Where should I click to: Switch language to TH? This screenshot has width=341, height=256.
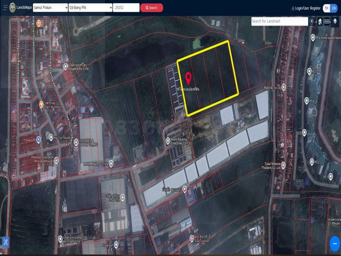point(327,8)
